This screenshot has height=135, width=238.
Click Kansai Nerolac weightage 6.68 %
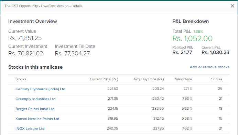click(187, 118)
